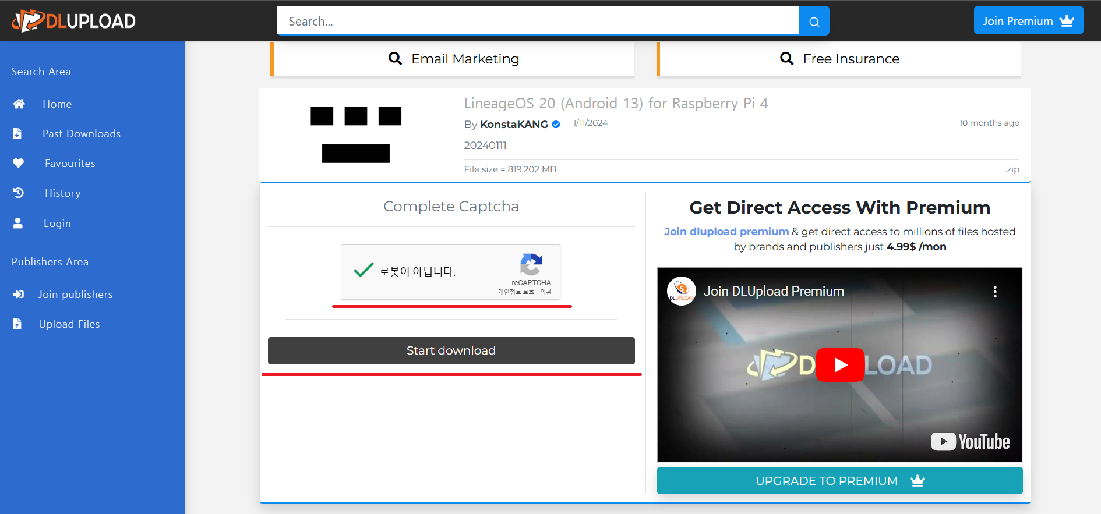Click the Favourites heart icon
The image size is (1101, 514).
click(x=19, y=163)
